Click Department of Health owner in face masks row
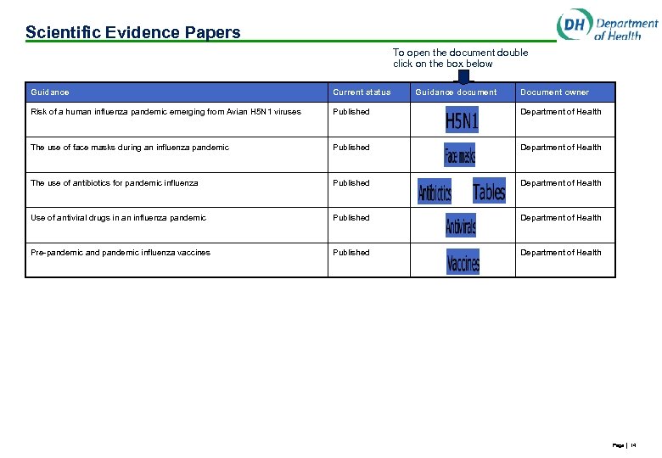662x458 pixels. (x=561, y=148)
